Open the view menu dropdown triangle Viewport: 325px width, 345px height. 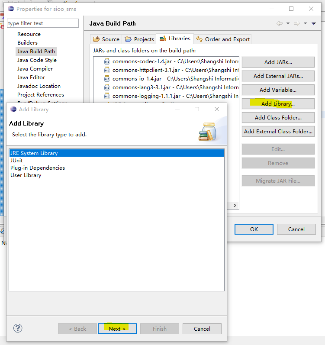point(314,23)
